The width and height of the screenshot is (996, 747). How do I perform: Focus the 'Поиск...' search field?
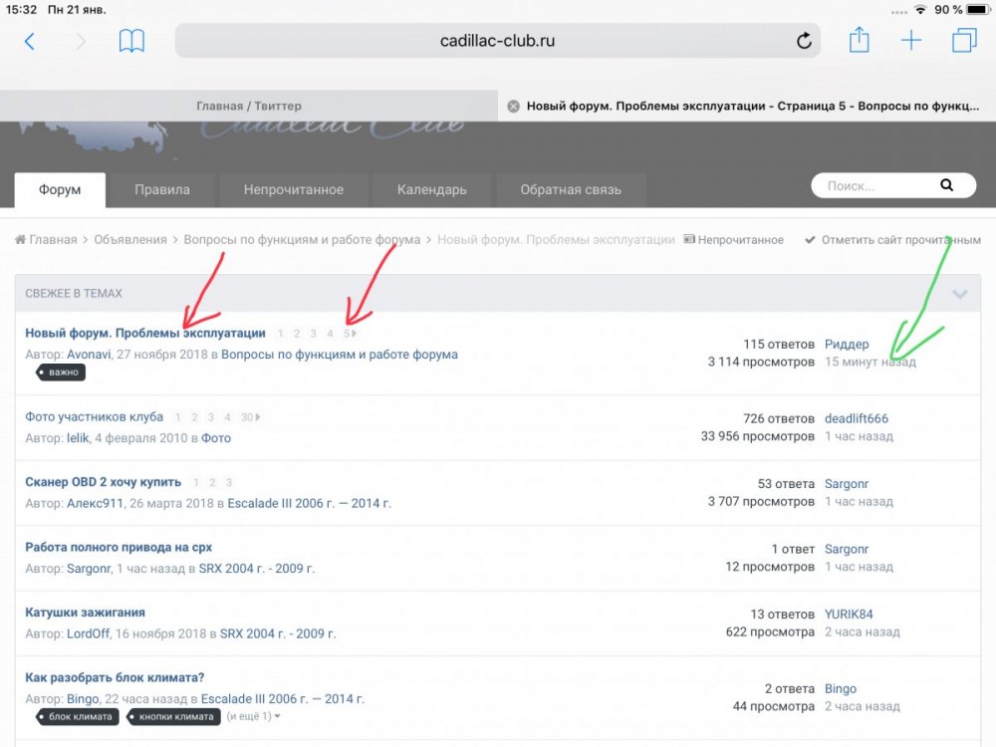click(876, 185)
